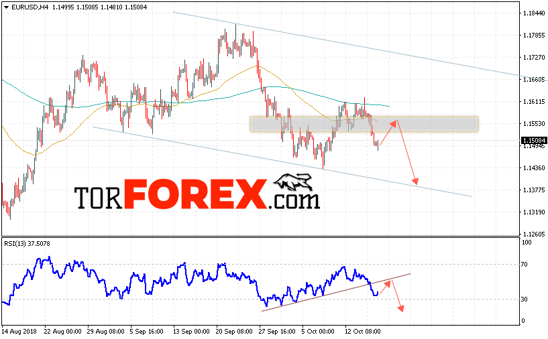Screen dimensions: 548x339
Task: Click the 5 Oct 00:00 date label
Action: tap(318, 332)
